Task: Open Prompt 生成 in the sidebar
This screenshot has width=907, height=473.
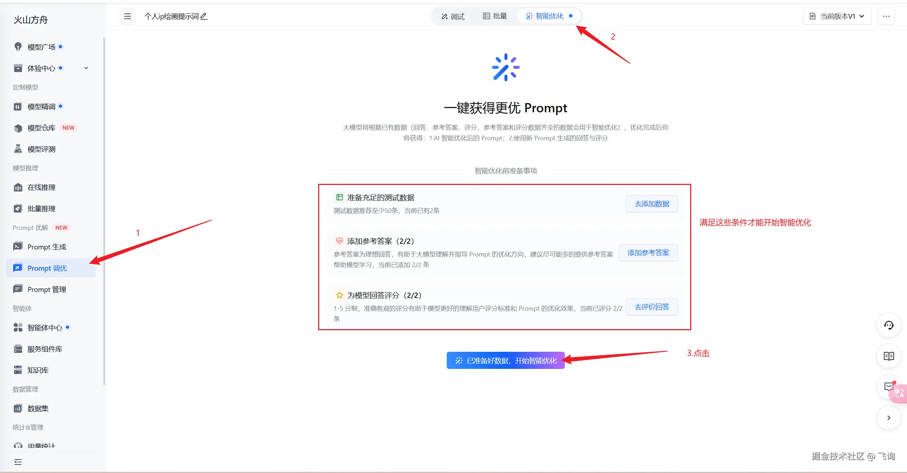Action: tap(47, 247)
